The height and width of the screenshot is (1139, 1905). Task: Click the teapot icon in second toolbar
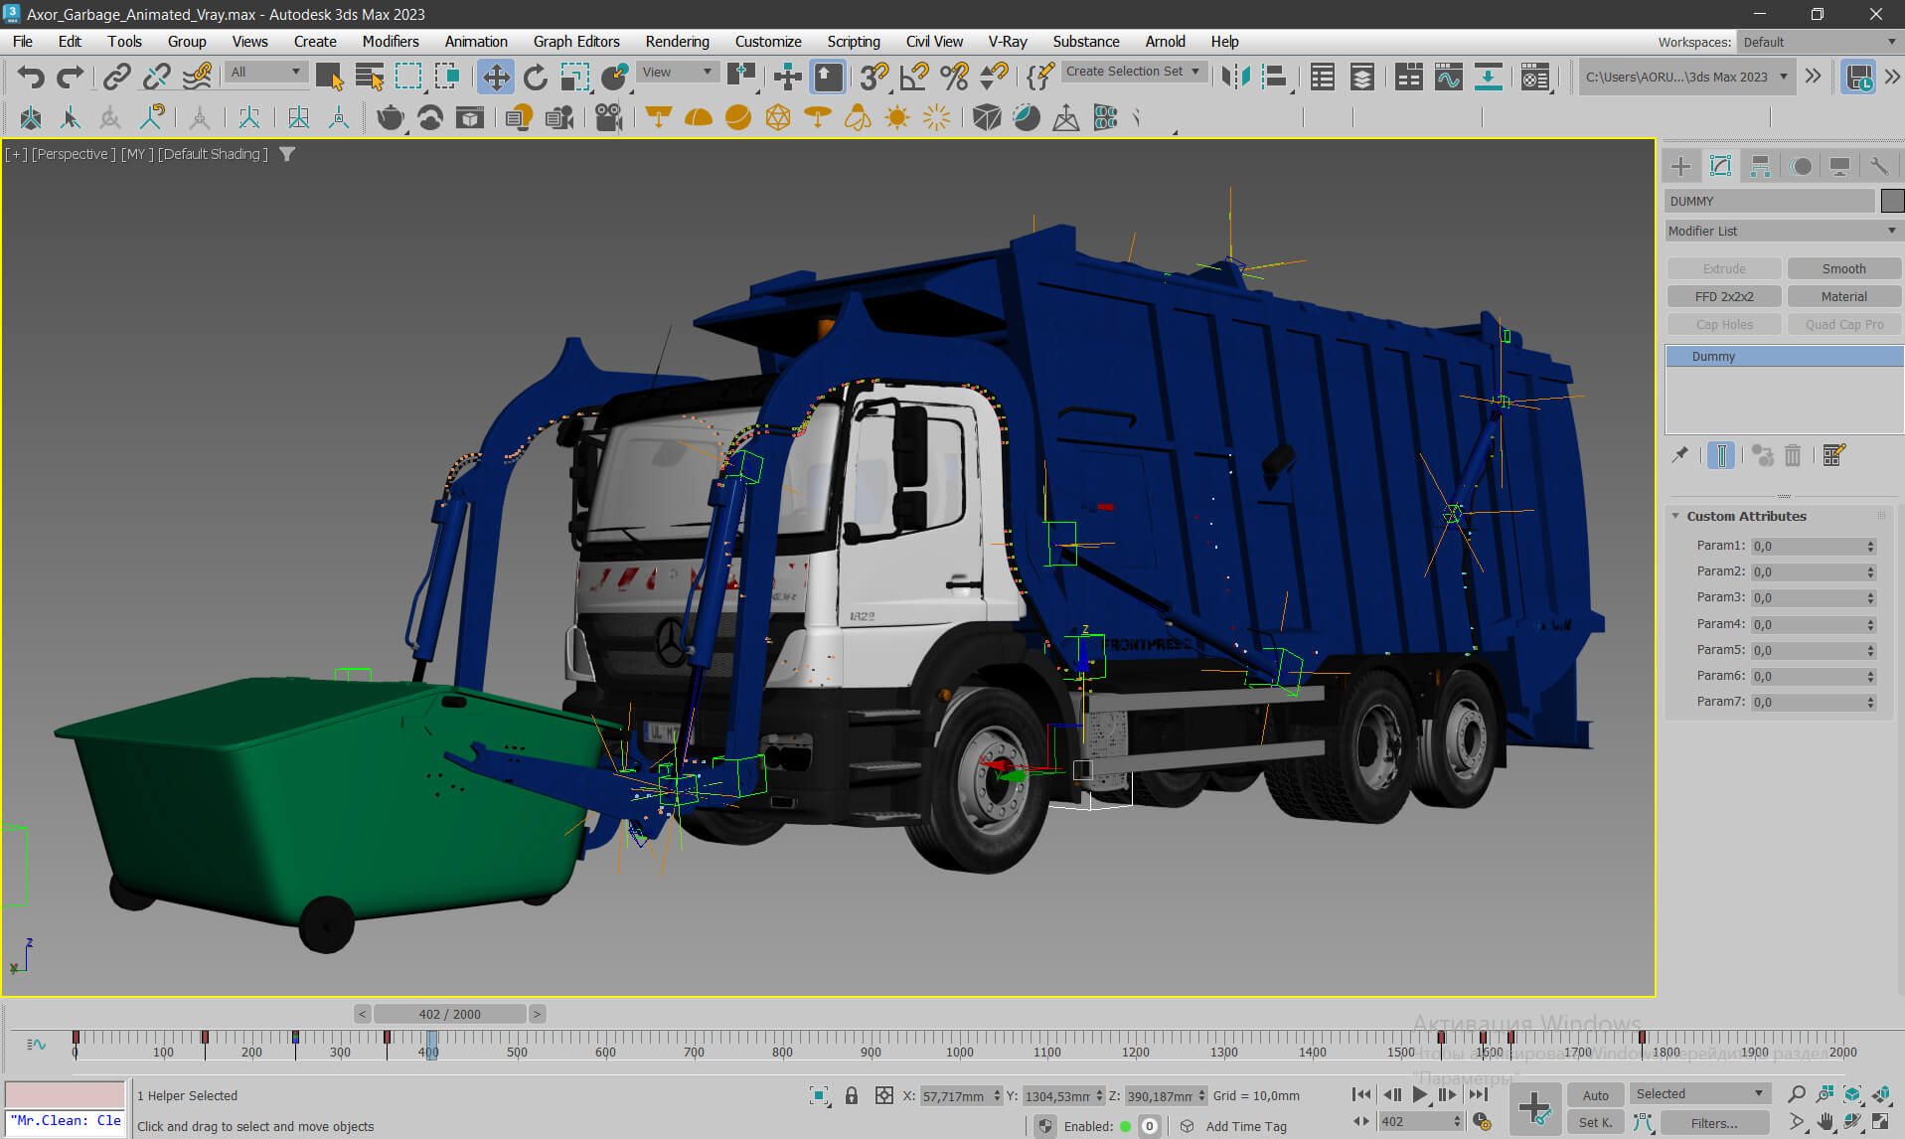click(x=390, y=117)
